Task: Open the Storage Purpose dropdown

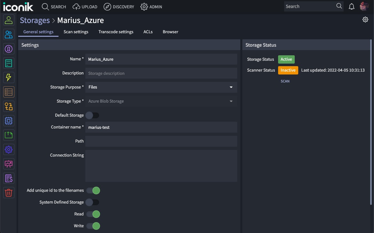Action: click(161, 87)
